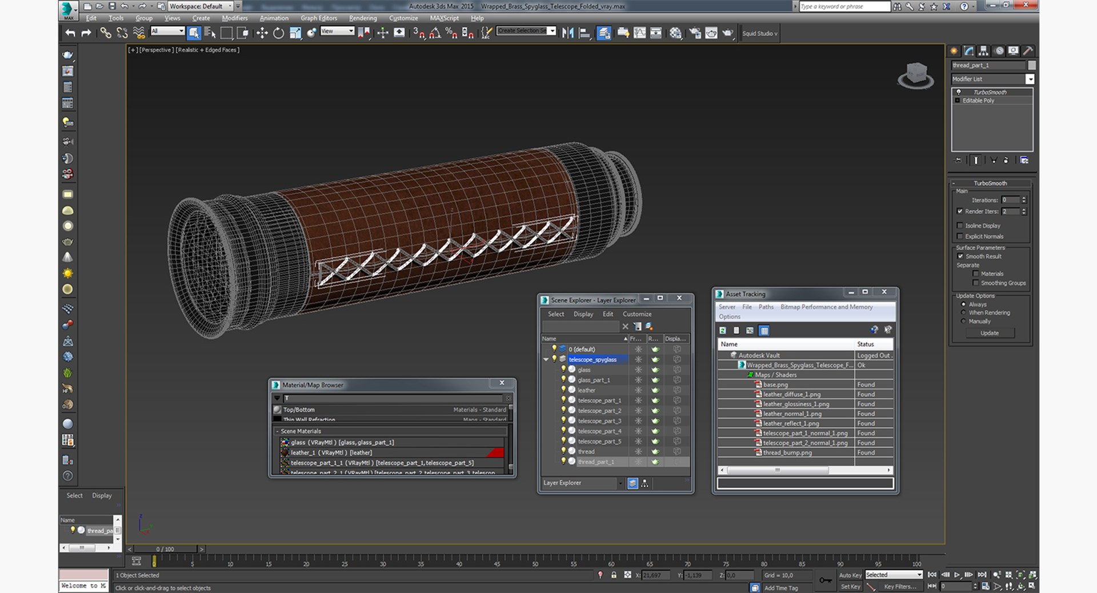Open Workspace Default dropdown
Screen dimensions: 1097x593
201,6
